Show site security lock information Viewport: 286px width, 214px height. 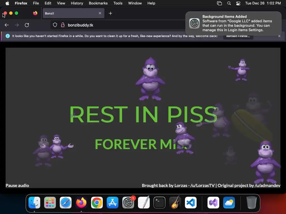click(63, 25)
